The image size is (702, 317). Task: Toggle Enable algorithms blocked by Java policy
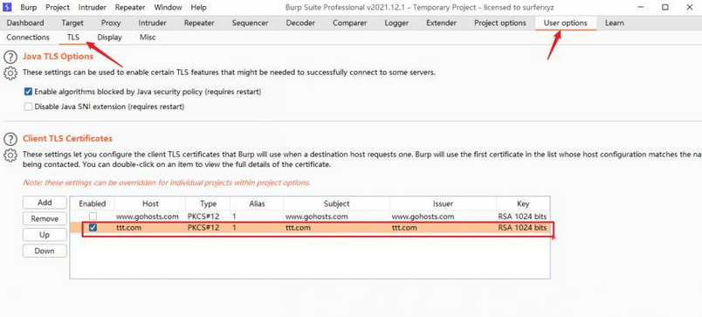click(28, 92)
